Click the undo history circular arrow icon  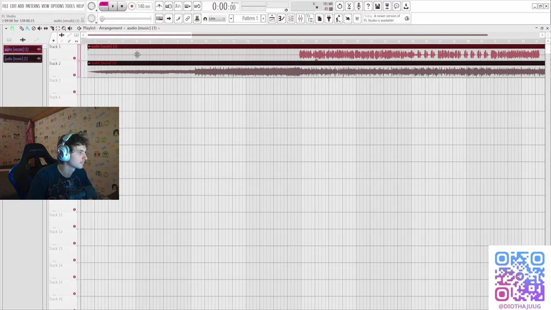point(340,6)
